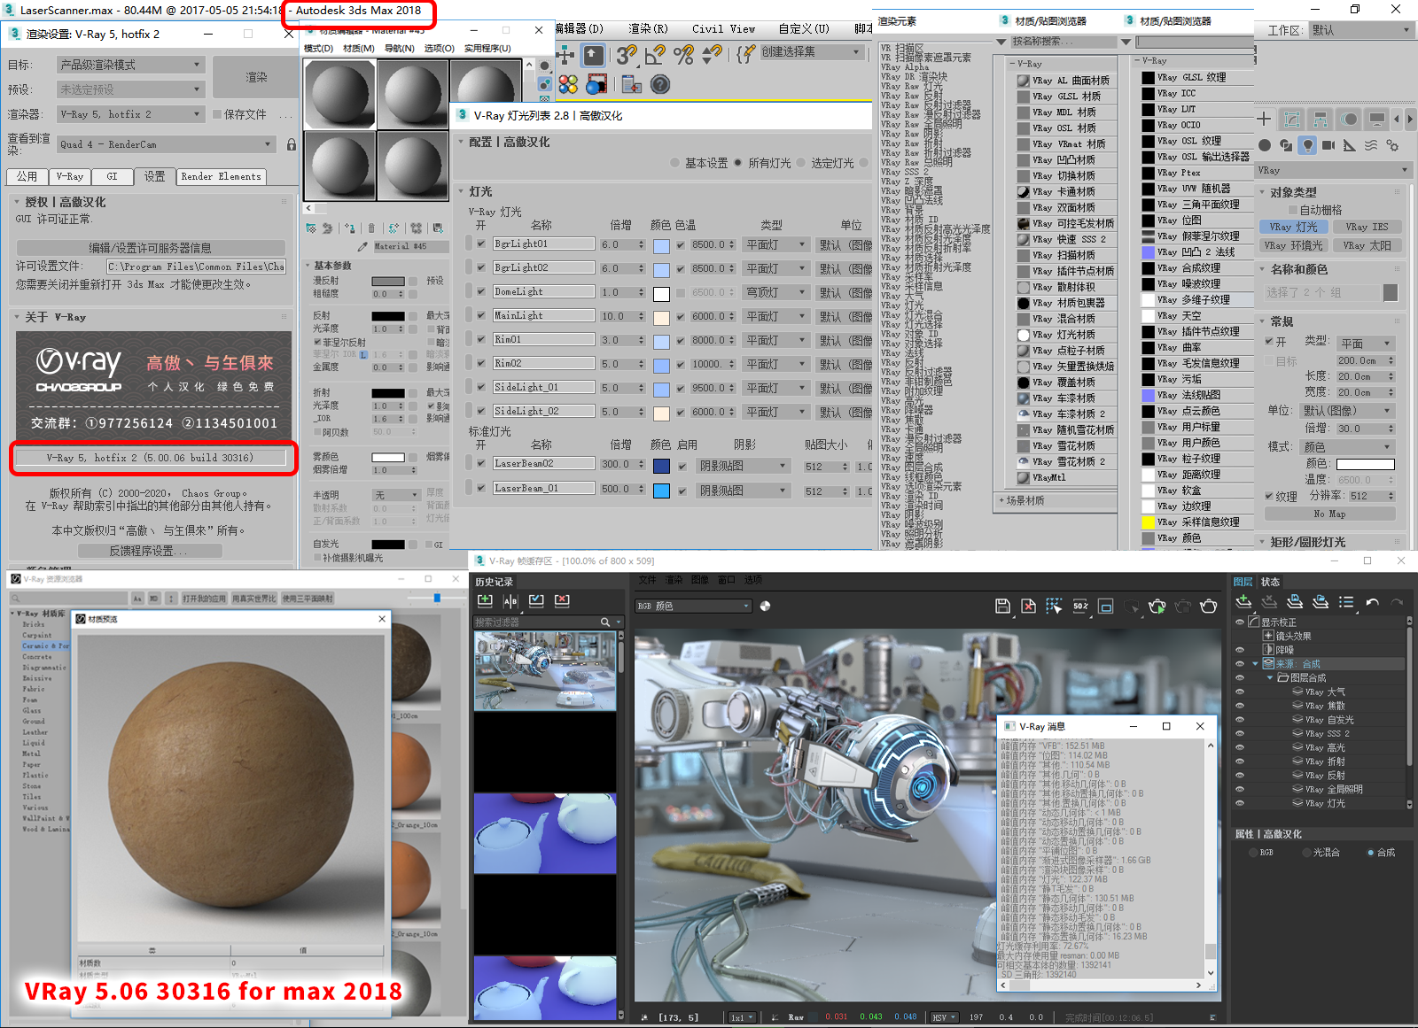Click circular channel toggle beside RGB dropdown
Screen dimensions: 1418x1028
pyautogui.click(x=765, y=607)
